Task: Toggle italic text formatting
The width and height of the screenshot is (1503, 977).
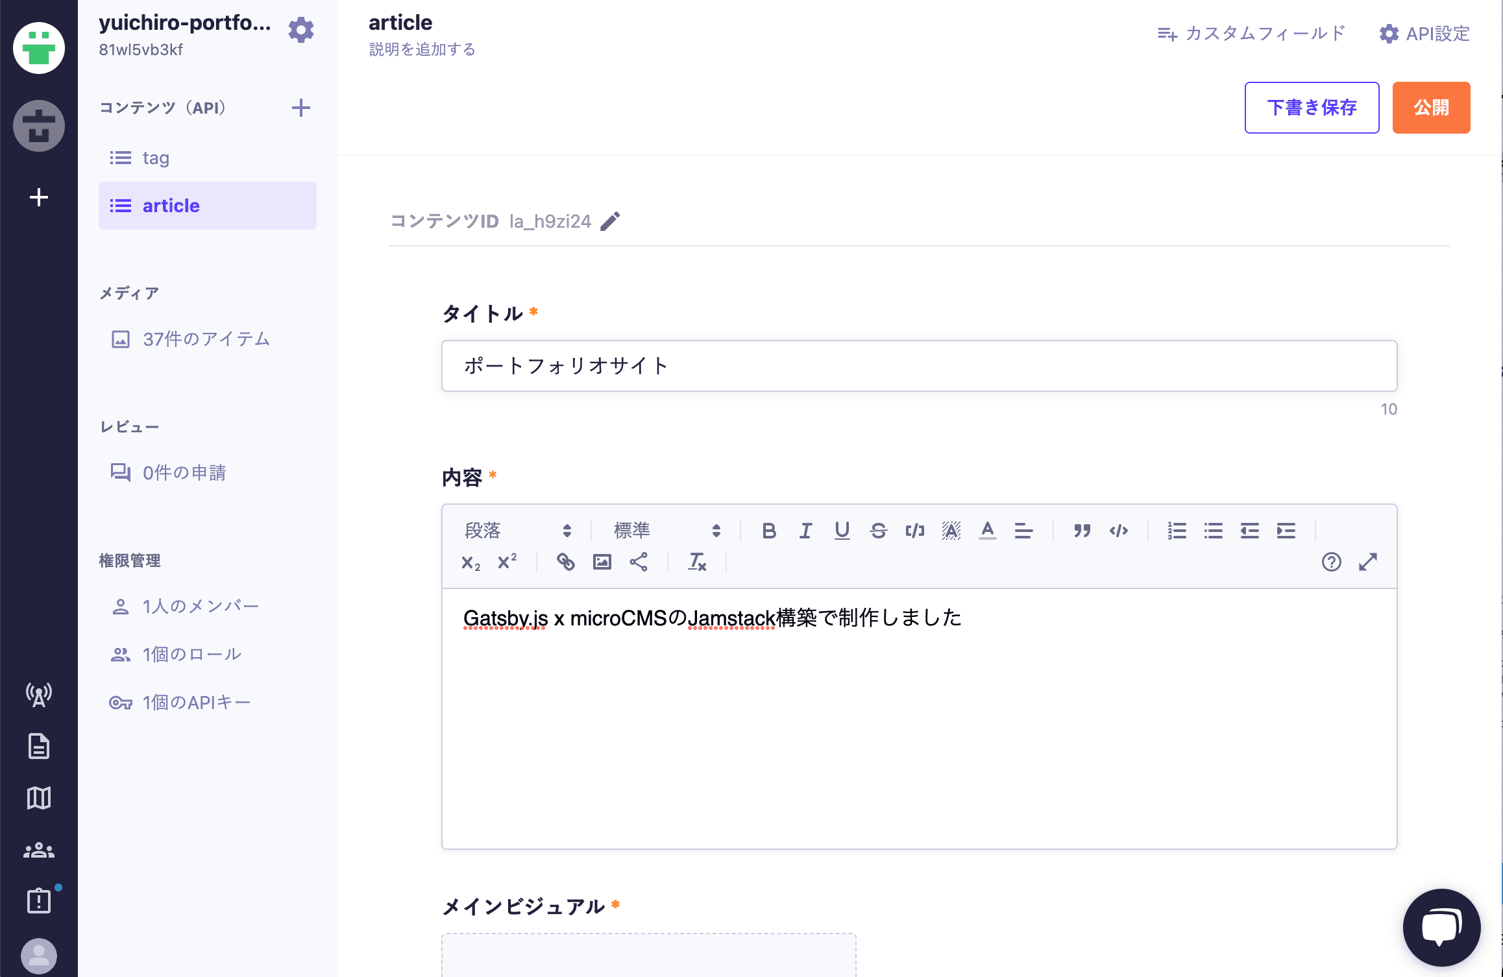Action: tap(805, 531)
